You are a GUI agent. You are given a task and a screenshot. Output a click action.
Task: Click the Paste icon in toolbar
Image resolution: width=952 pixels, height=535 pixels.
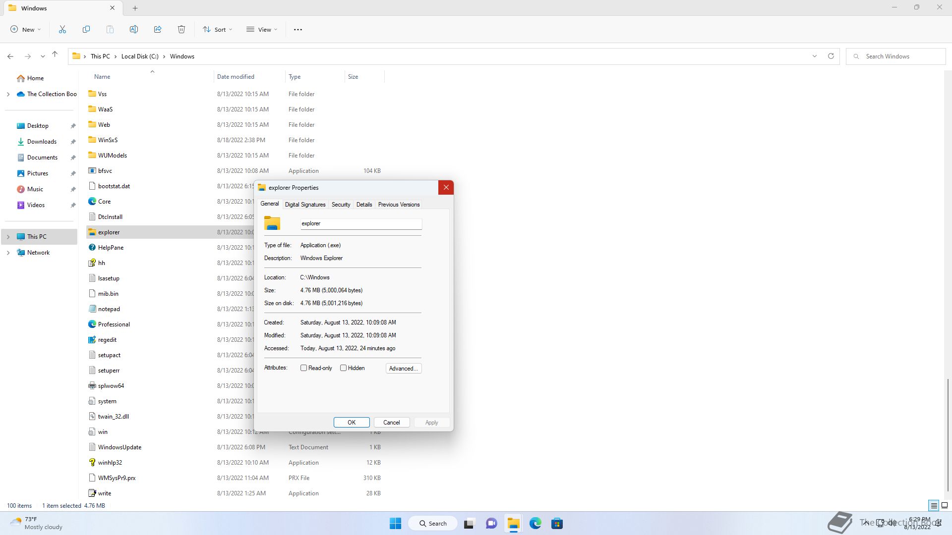[x=110, y=30]
